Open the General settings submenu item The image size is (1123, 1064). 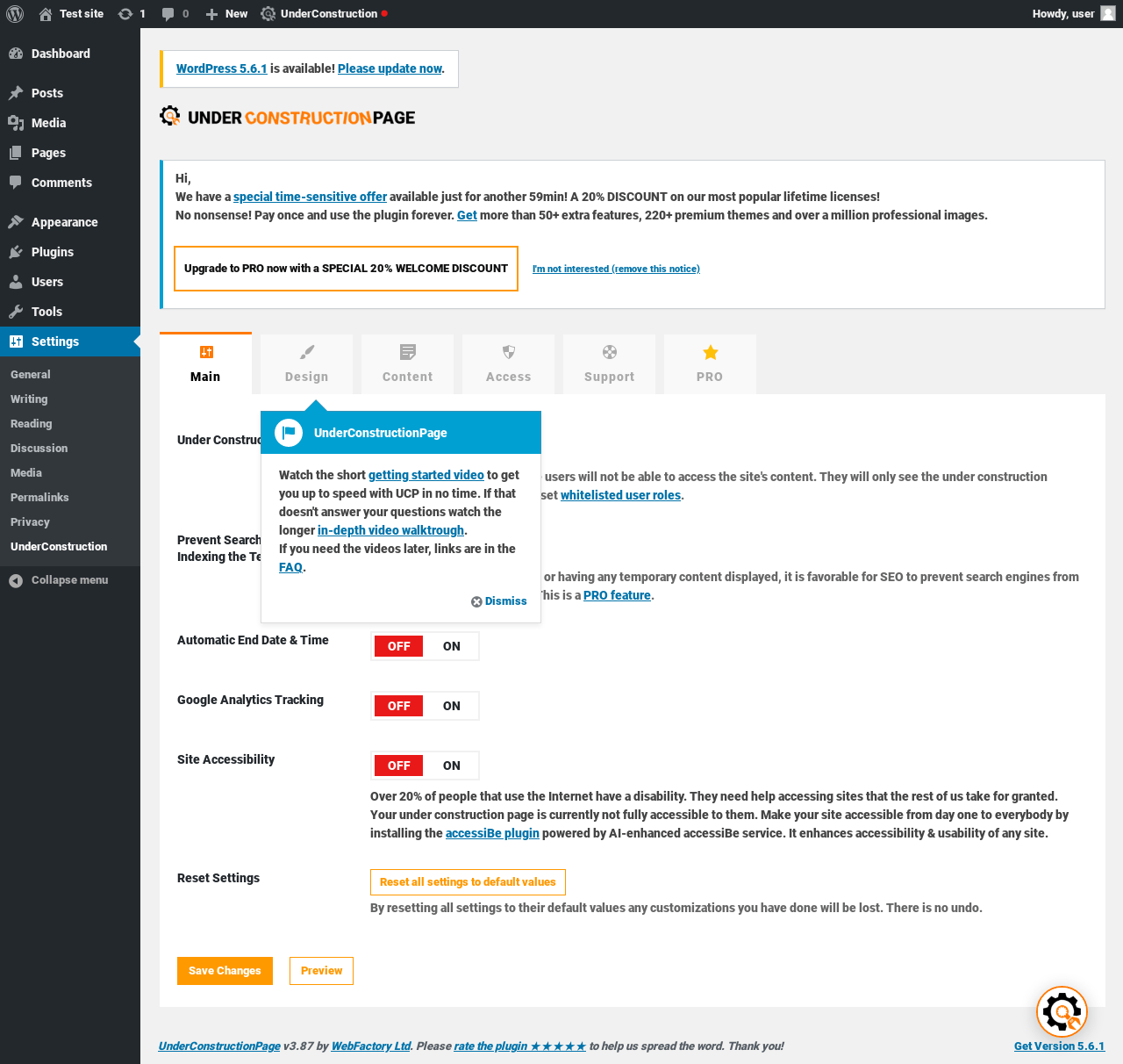(31, 375)
